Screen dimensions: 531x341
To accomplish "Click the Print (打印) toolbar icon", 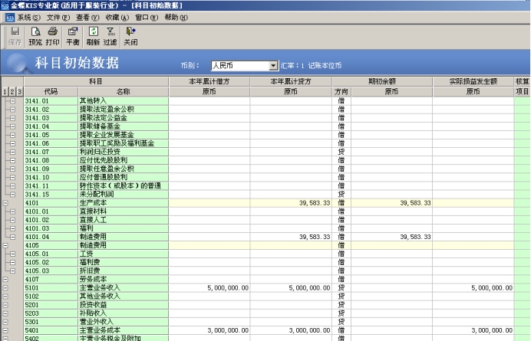I will 52,36.
